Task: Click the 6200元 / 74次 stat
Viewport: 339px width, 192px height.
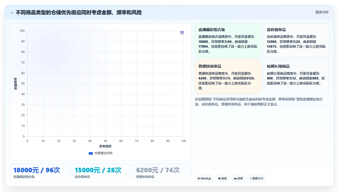Action: point(158,170)
